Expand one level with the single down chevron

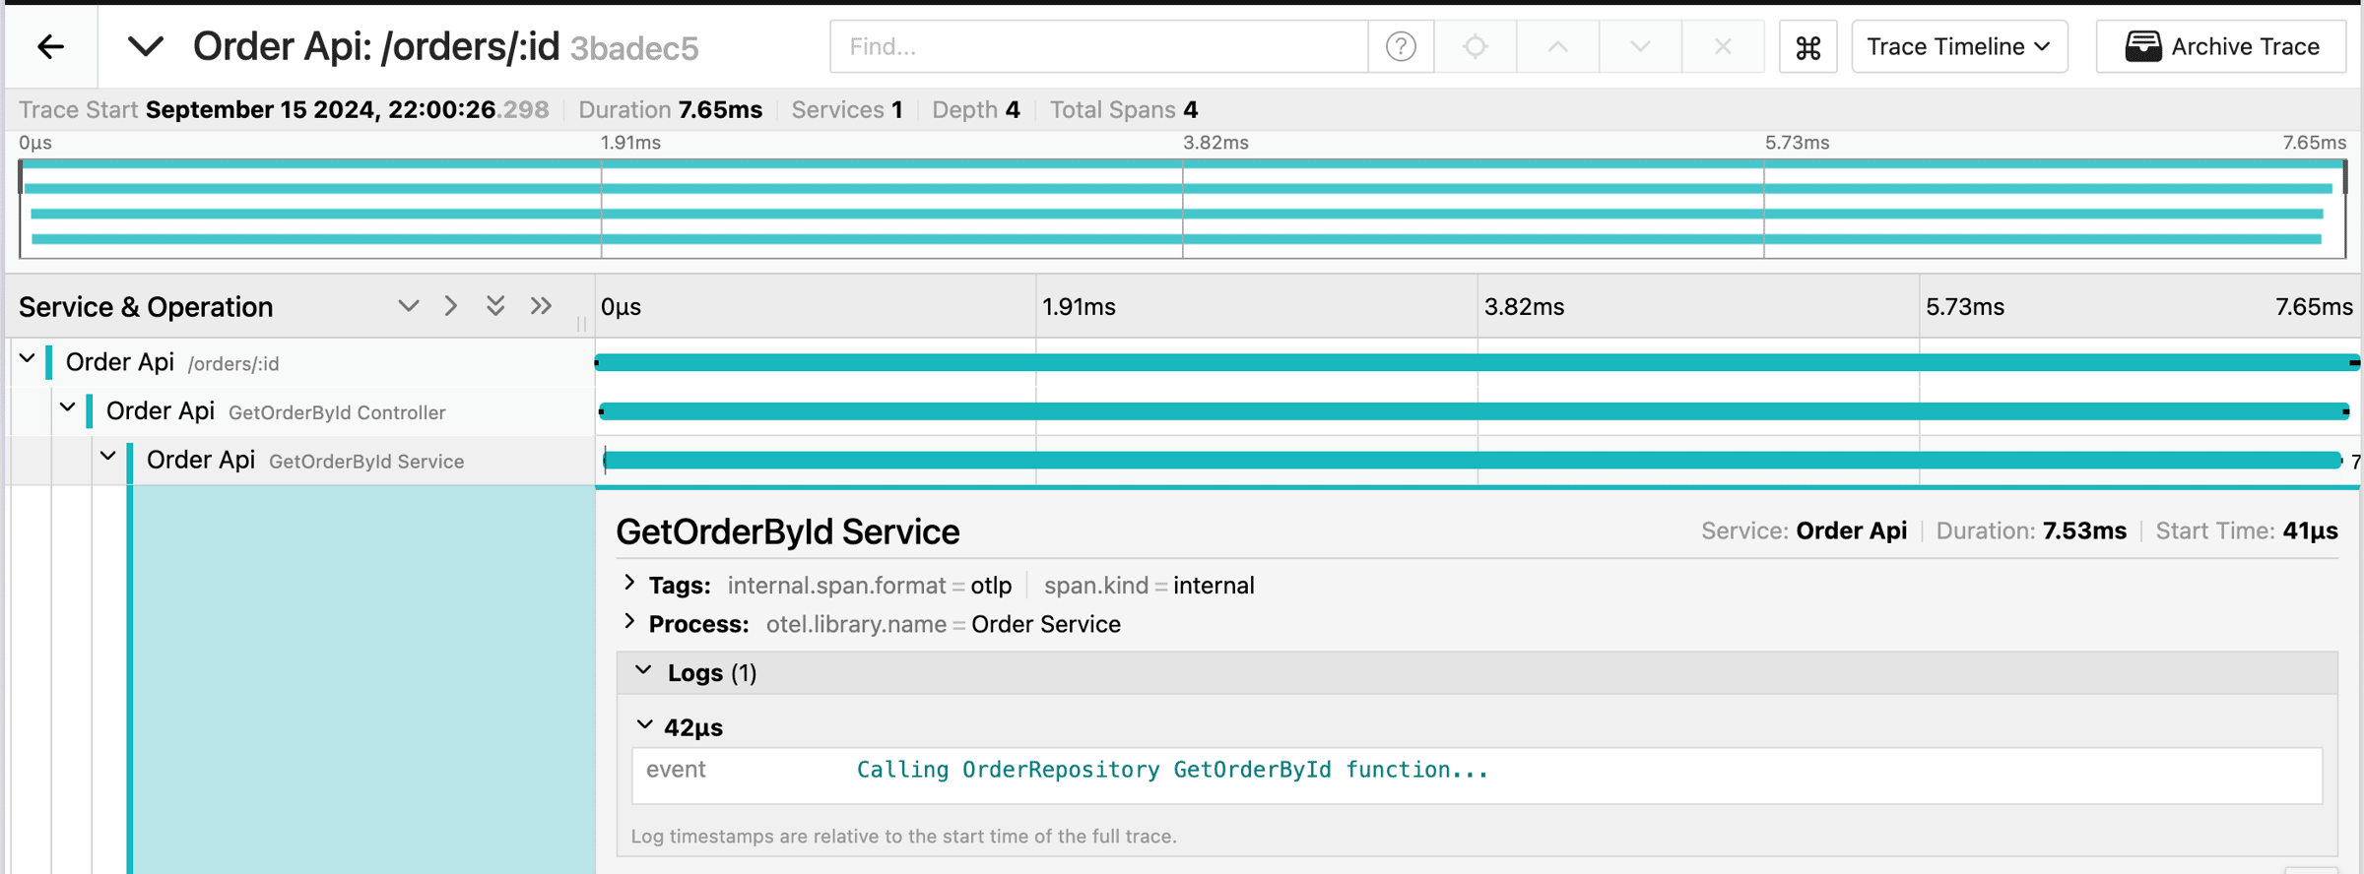click(x=408, y=306)
